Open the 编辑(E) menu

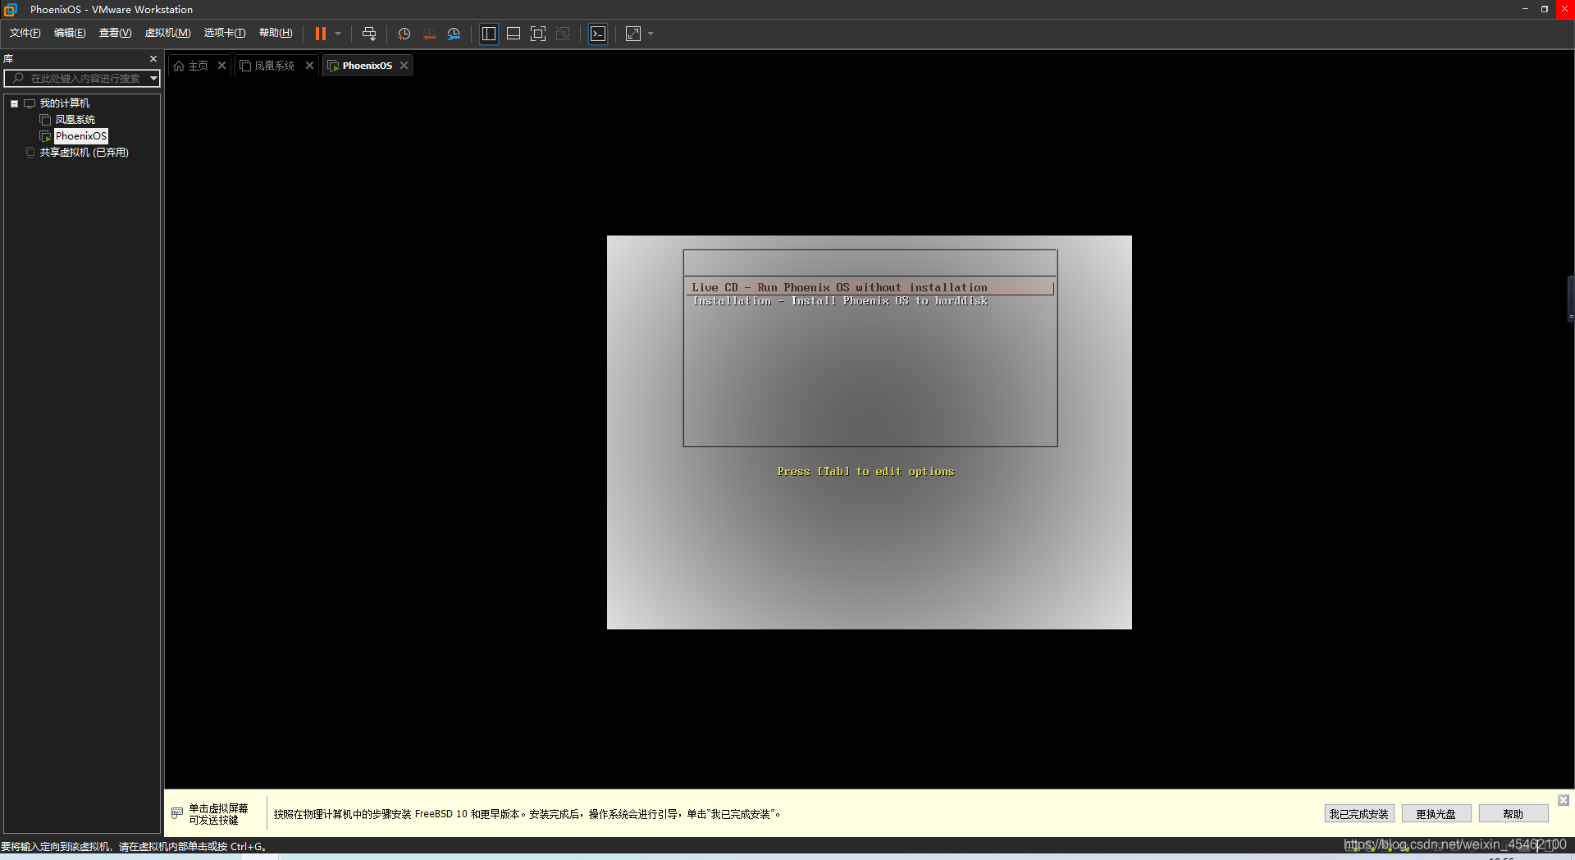tap(70, 33)
